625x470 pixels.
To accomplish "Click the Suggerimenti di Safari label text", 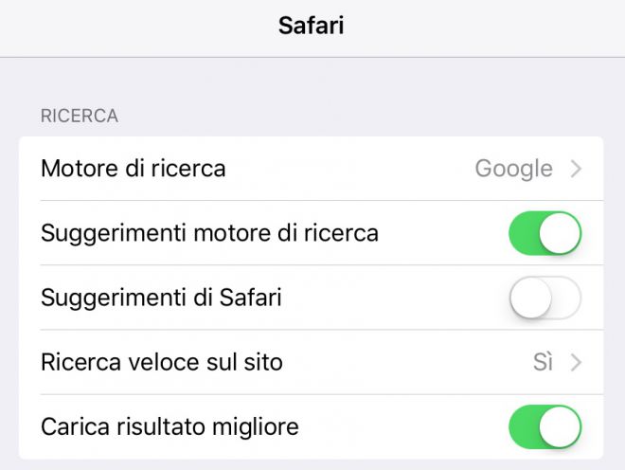I will tap(161, 298).
